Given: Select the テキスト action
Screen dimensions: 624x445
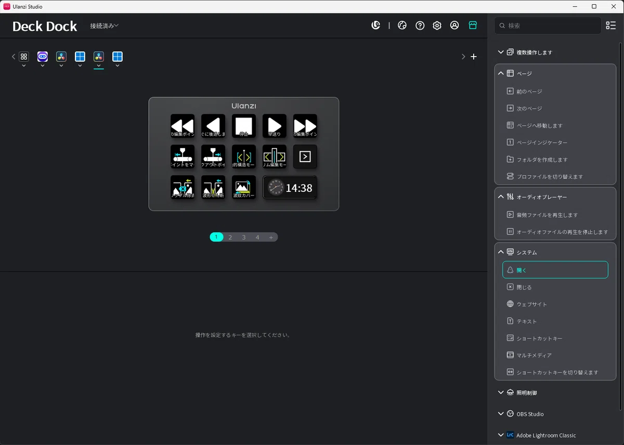Looking at the screenshot, I should pos(555,321).
